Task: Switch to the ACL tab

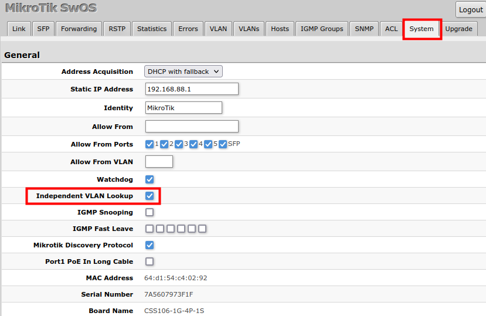Action: (x=391, y=29)
